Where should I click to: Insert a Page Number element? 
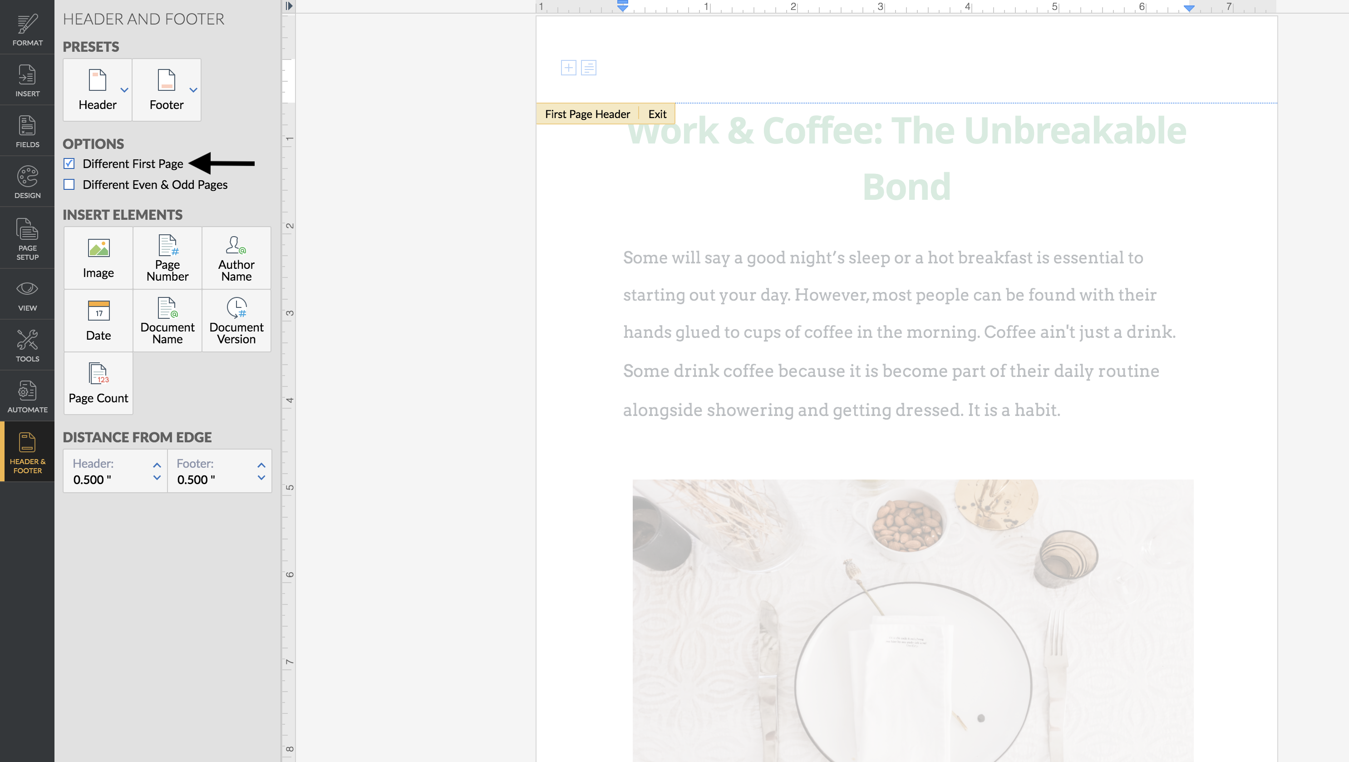(167, 258)
